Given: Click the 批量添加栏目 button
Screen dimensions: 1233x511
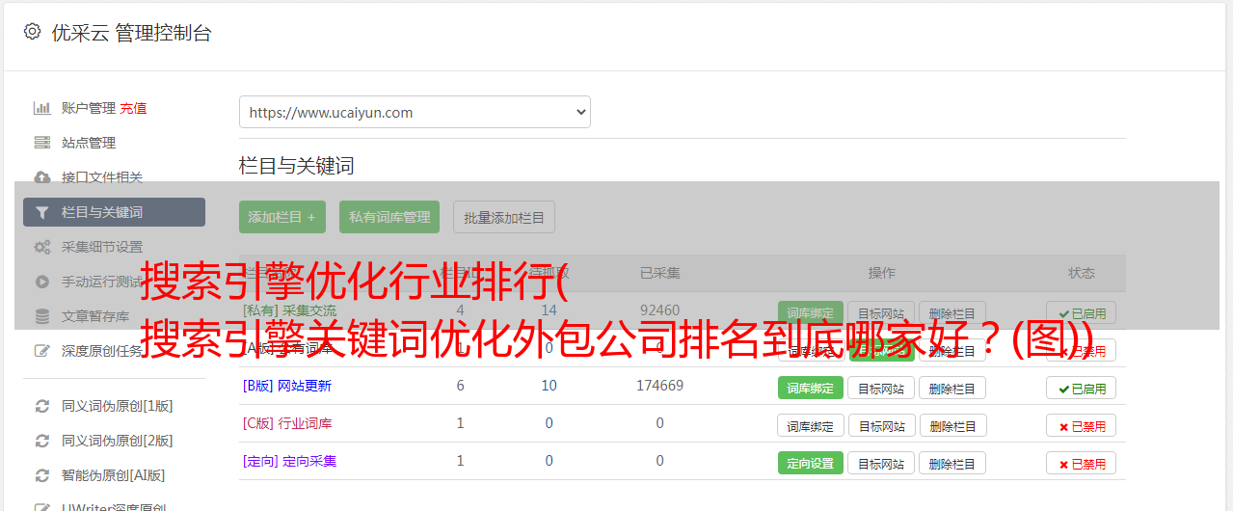Looking at the screenshot, I should (504, 217).
